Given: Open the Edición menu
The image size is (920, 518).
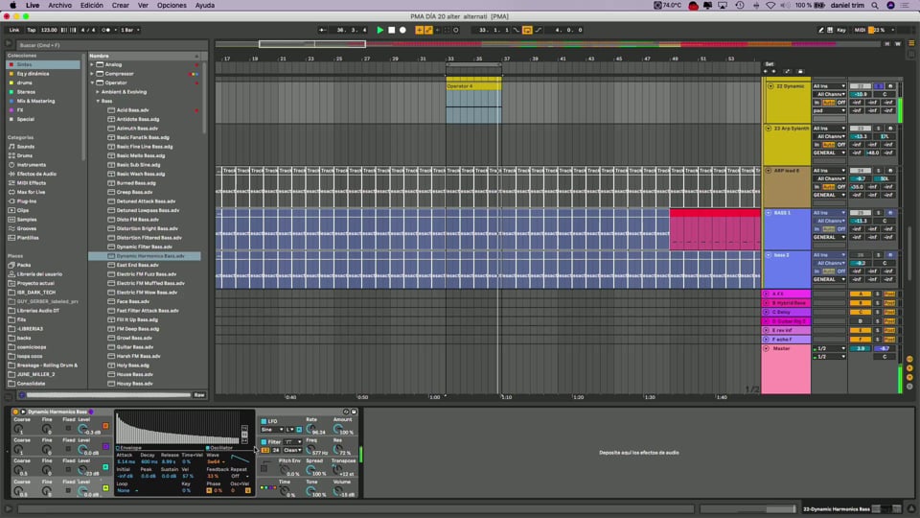Looking at the screenshot, I should coord(92,6).
